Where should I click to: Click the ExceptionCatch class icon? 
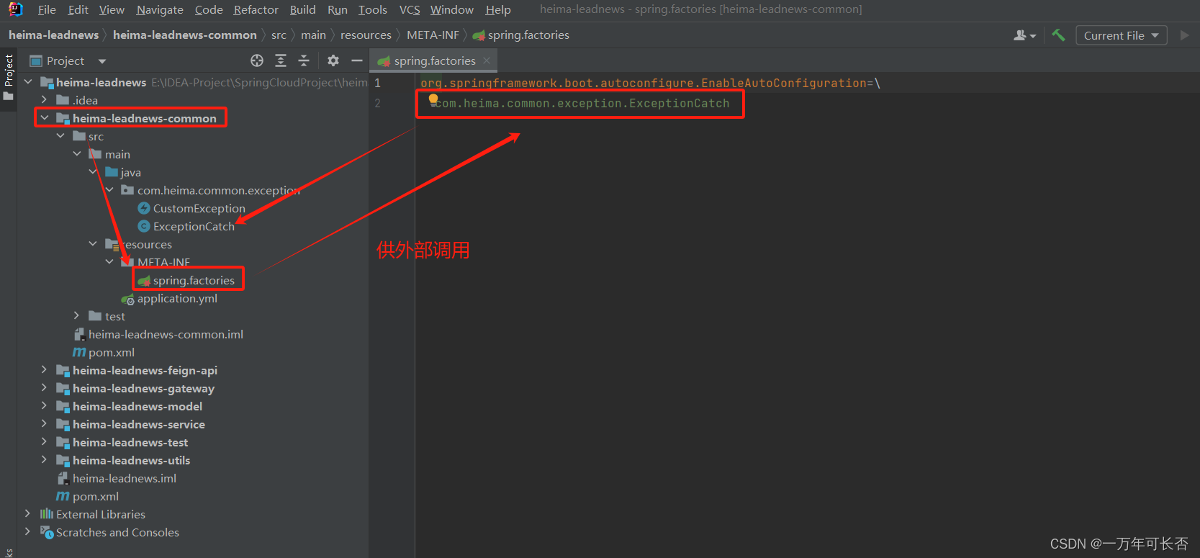144,226
